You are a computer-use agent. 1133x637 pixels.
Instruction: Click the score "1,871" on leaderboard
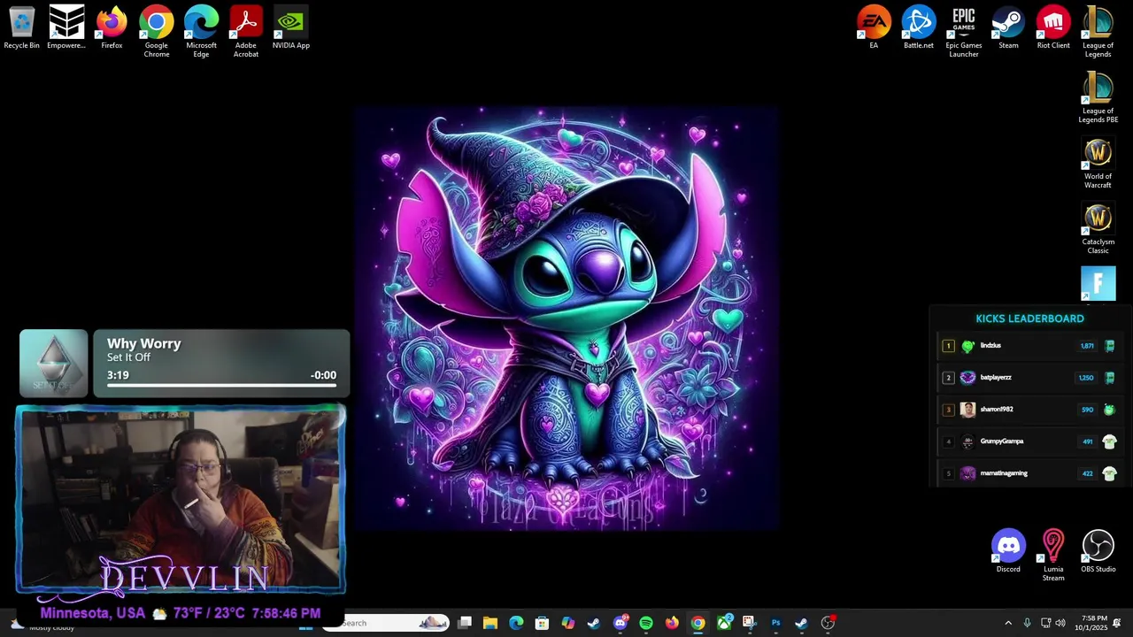(x=1087, y=346)
